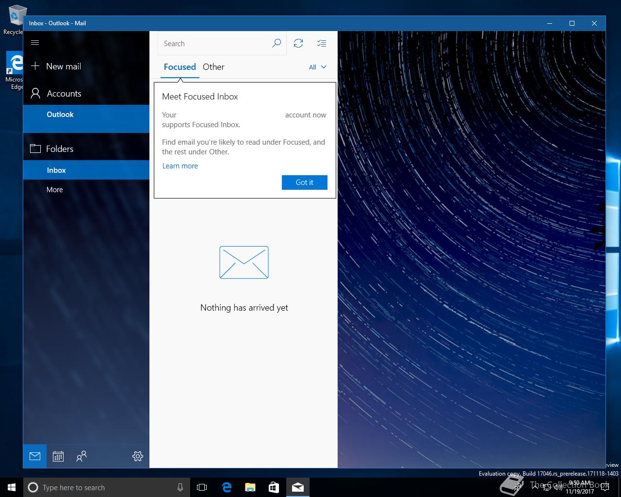Click the envelope empty inbox illustration
The width and height of the screenshot is (621, 497).
coord(244,263)
